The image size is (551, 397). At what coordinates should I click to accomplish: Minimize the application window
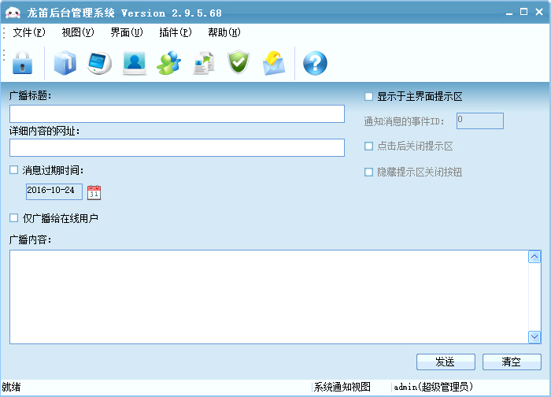point(509,13)
